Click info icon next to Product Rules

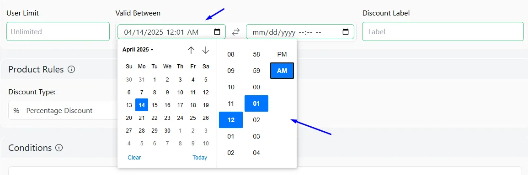tap(71, 70)
